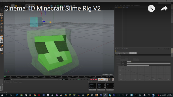The image size is (173, 97).
Task: Click the Share arrow icon
Action: coord(164,8)
